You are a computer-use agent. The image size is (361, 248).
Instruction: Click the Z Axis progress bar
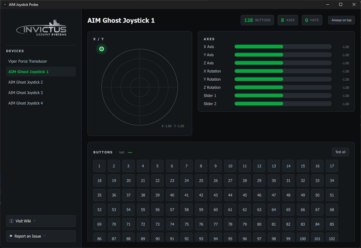click(283, 63)
